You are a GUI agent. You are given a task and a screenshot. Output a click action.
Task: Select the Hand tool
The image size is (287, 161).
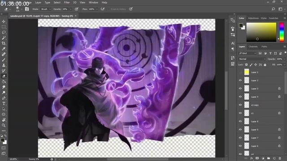coord(4,120)
